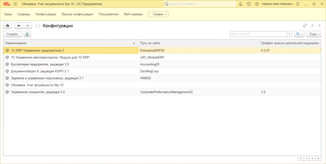
Task: Open the hamburger main menu
Action: pos(15,4)
